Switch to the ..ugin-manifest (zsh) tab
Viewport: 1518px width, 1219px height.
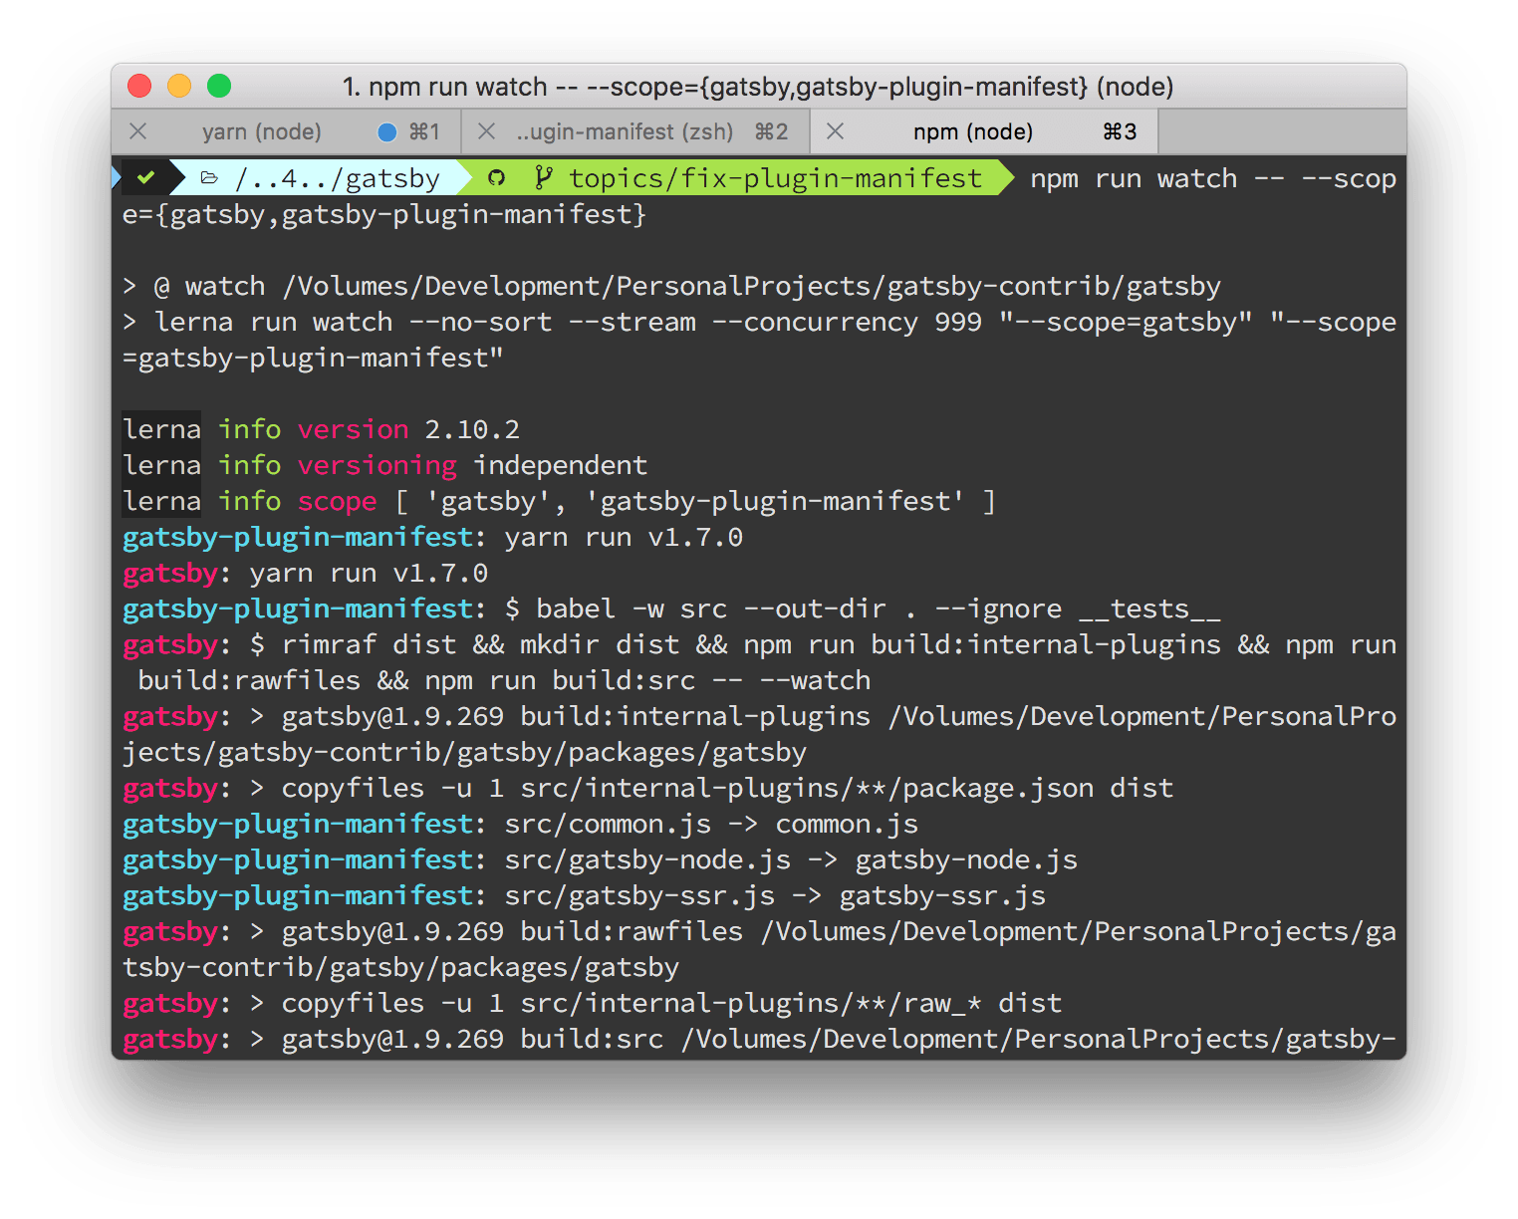pos(626,130)
